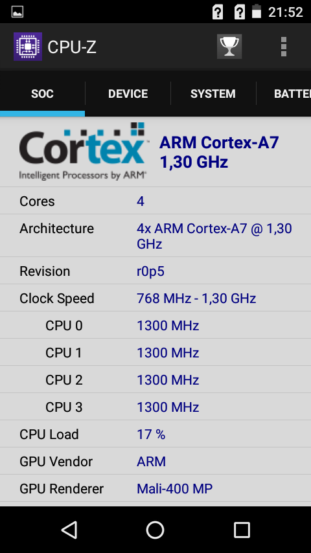
Task: Tap the battery icon in status bar
Action: (257, 12)
